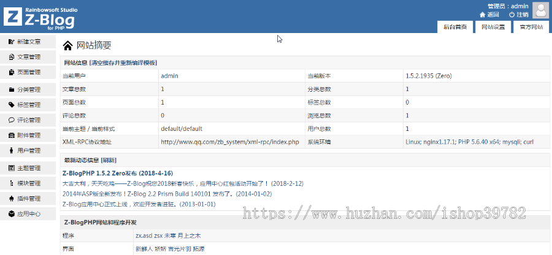Click the 管理员：admin header text
This screenshot has height=255, width=552.
(x=508, y=6)
